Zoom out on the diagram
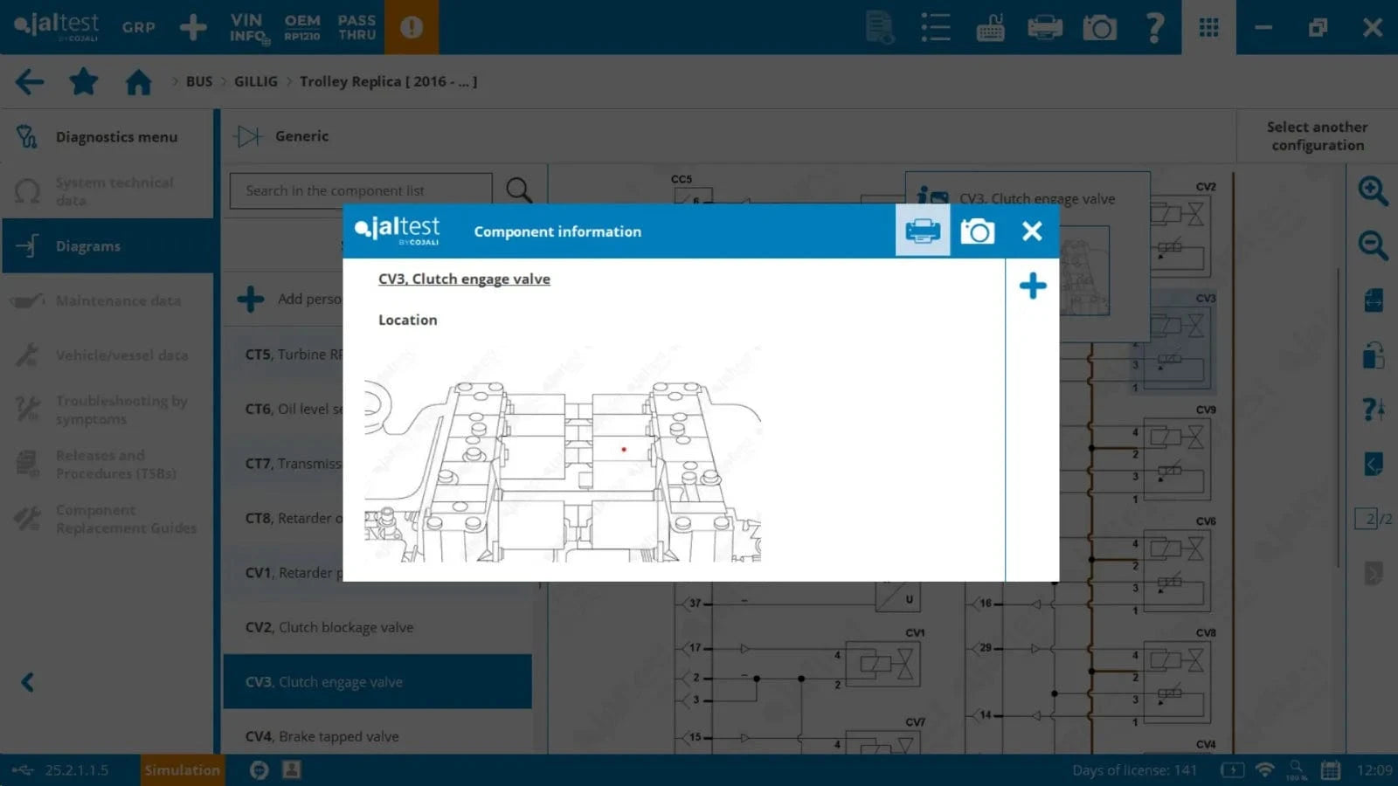The height and width of the screenshot is (786, 1398). pyautogui.click(x=1373, y=245)
